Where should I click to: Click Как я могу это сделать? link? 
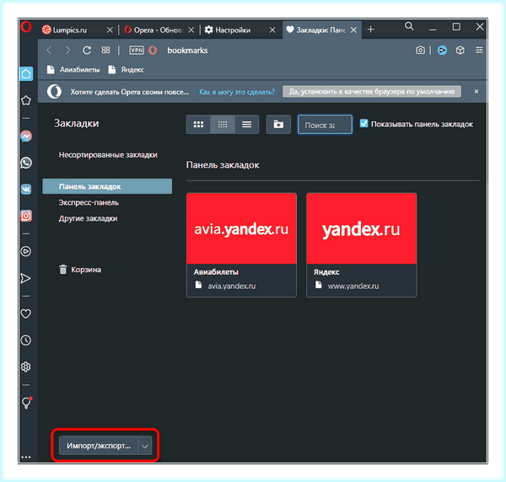[237, 92]
